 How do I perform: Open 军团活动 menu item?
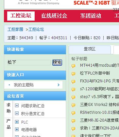[91, 16]
